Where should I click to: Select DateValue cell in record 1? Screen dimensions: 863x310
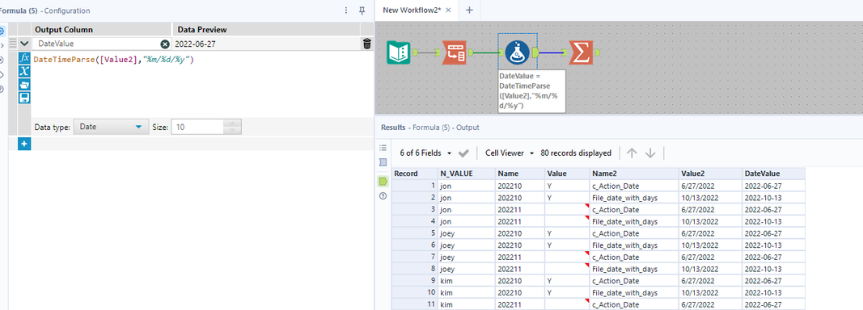[x=773, y=186]
